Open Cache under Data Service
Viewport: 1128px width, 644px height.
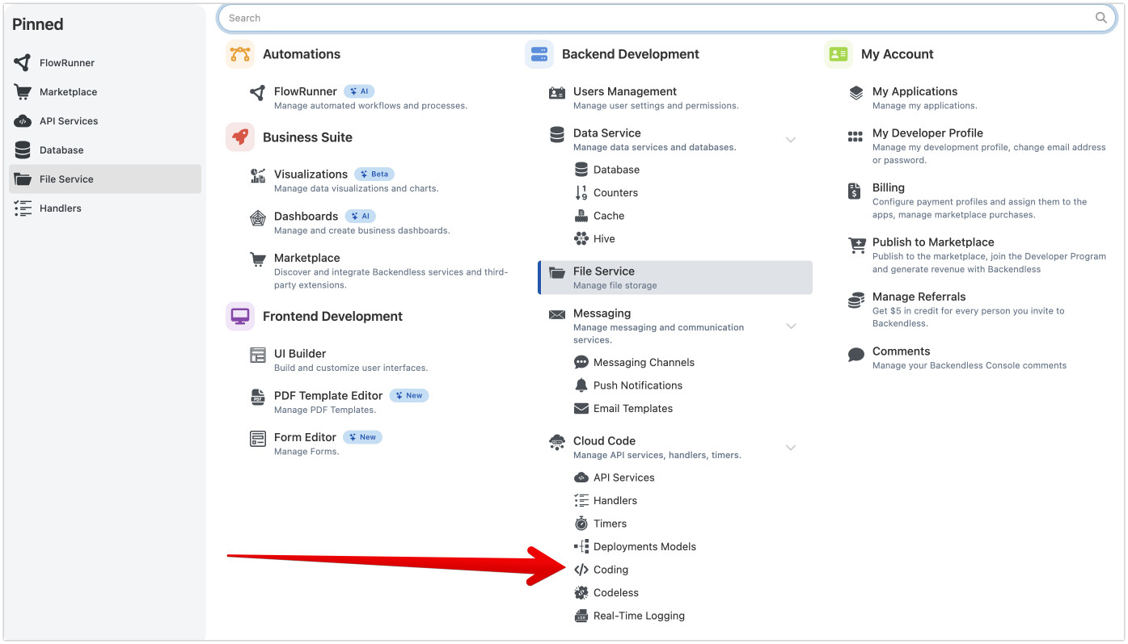tap(609, 216)
